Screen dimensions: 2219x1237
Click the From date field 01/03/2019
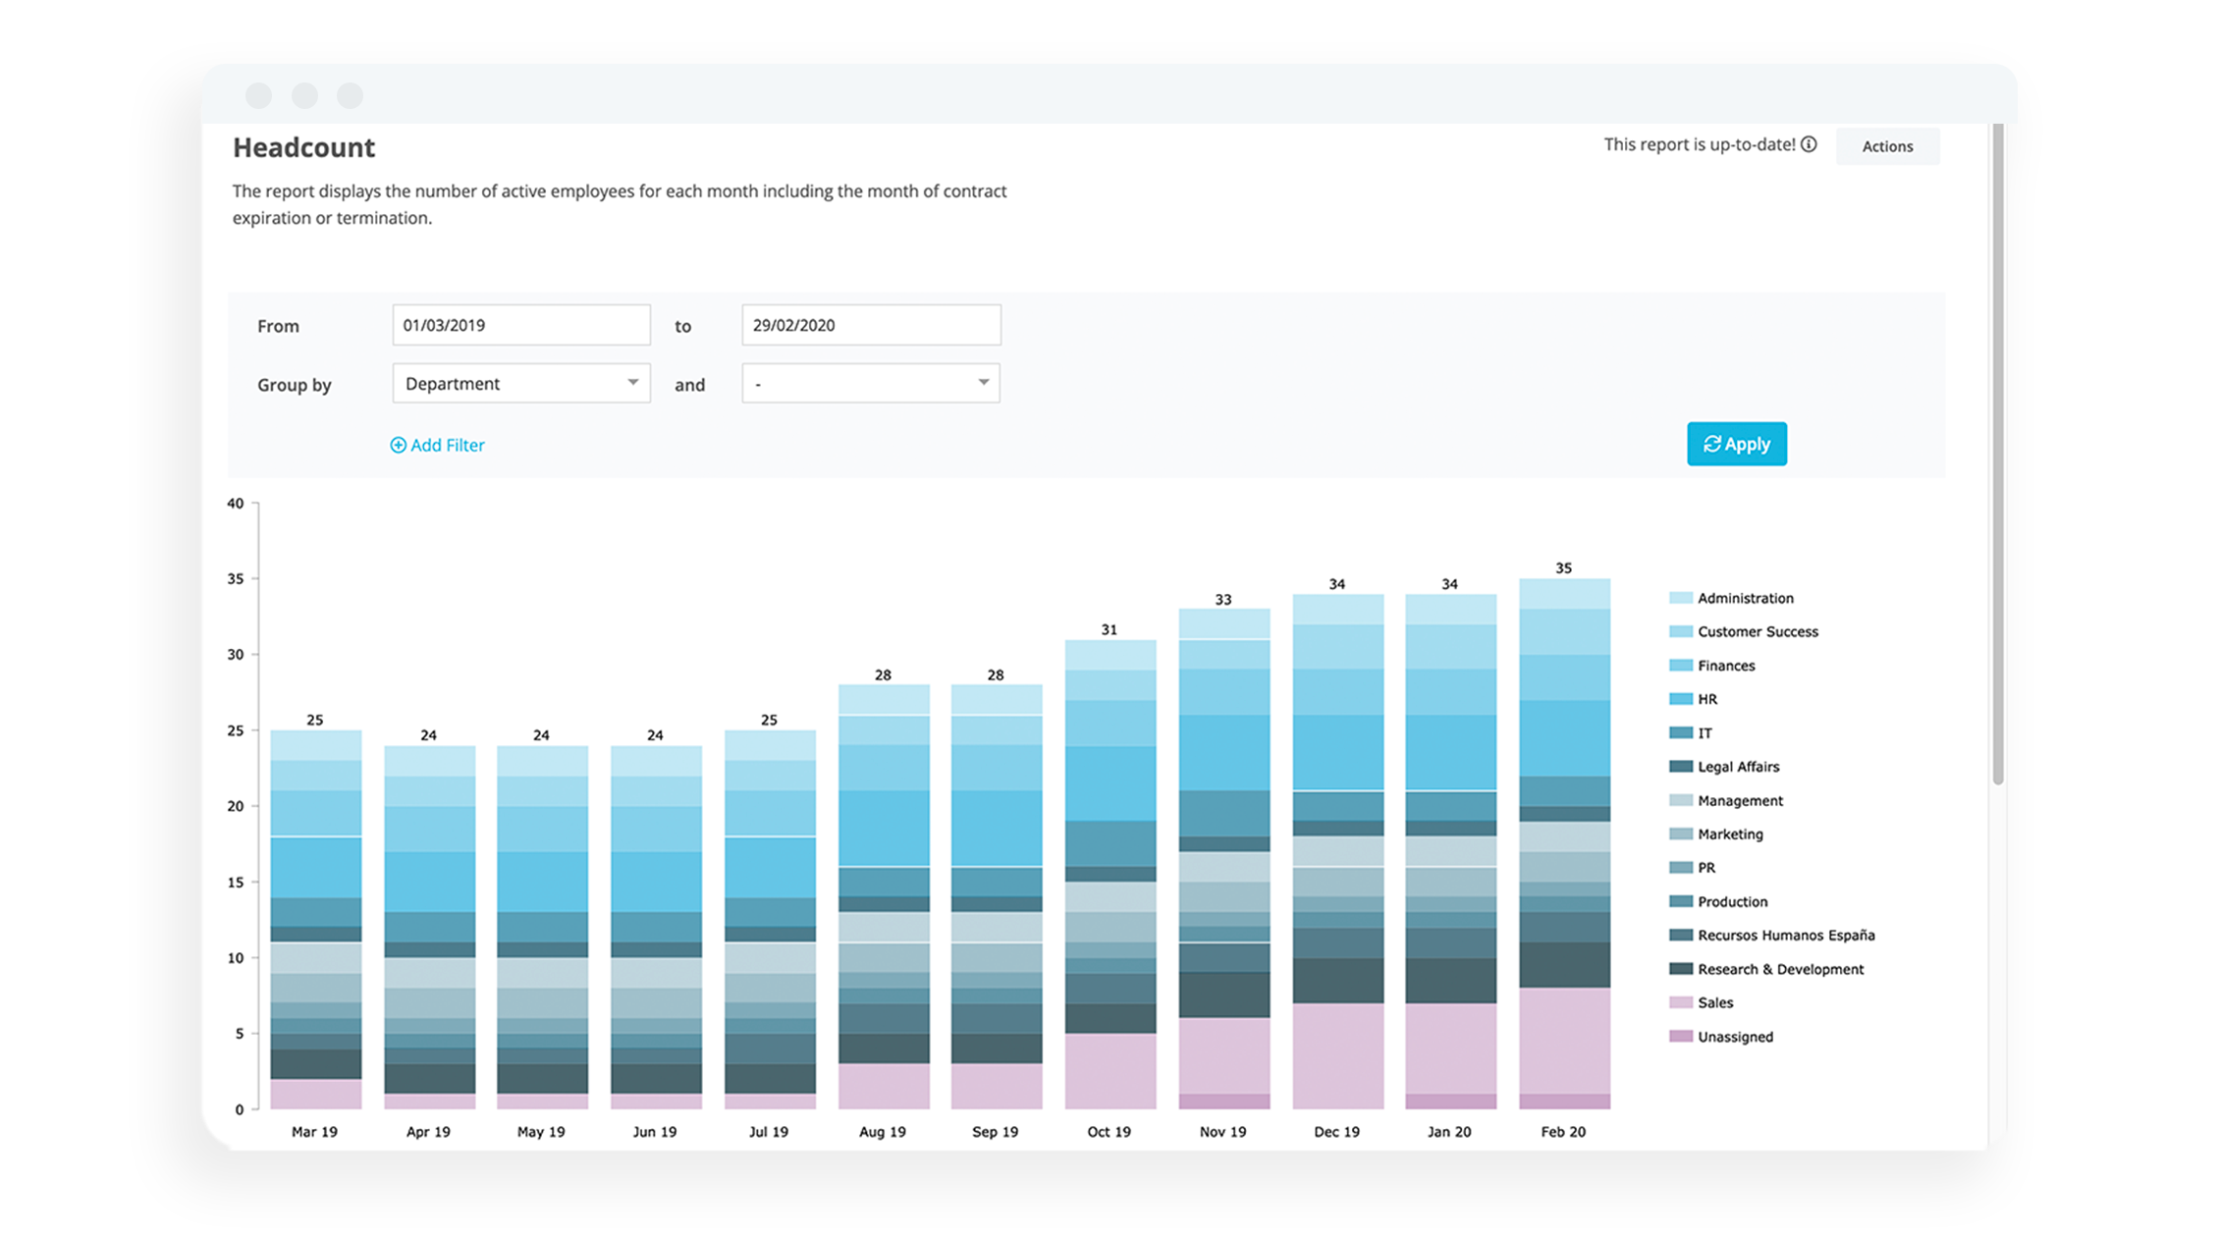coord(521,325)
